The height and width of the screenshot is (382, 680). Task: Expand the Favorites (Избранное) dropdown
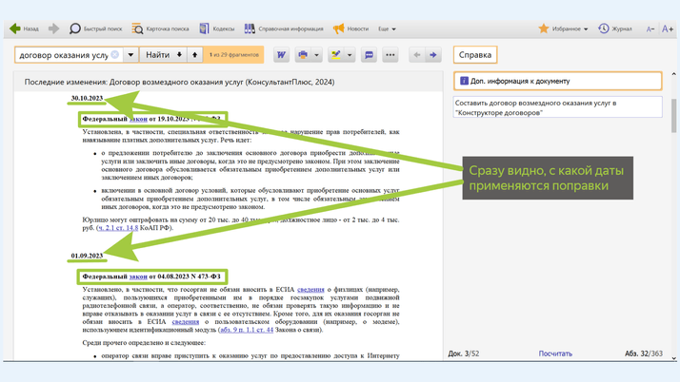click(564, 29)
